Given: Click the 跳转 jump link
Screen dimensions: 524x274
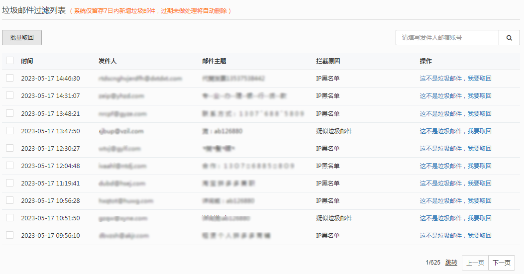Looking at the screenshot, I should tap(451, 263).
